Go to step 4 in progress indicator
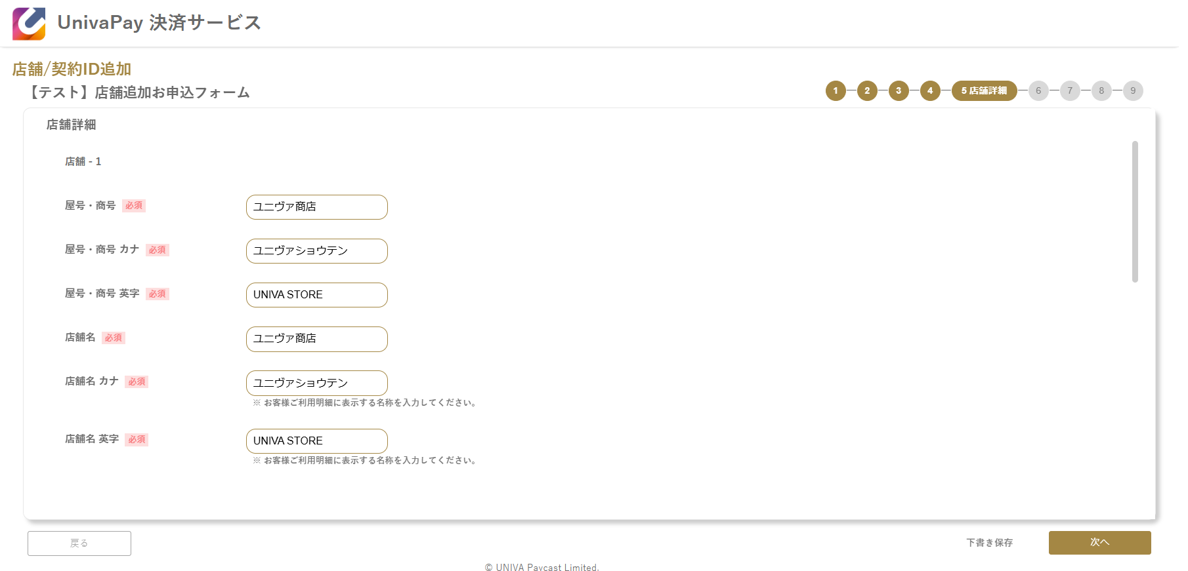This screenshot has width=1188, height=571. tap(930, 90)
